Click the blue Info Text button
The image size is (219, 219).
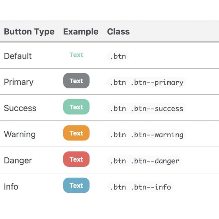[x=76, y=185]
